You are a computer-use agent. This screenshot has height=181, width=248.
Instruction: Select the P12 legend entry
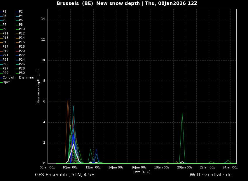pos(20,34)
